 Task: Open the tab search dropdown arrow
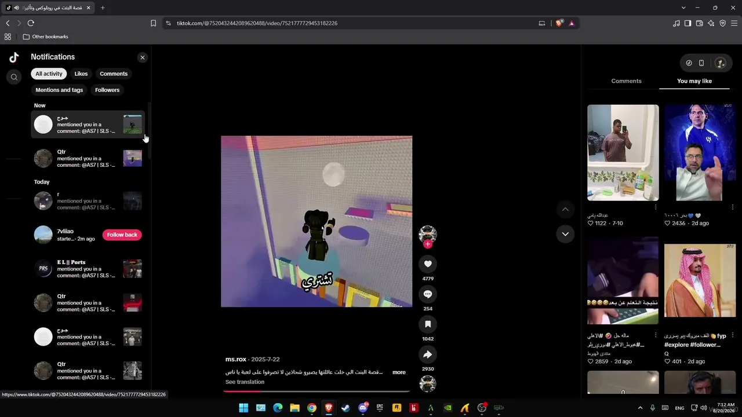coord(683,8)
